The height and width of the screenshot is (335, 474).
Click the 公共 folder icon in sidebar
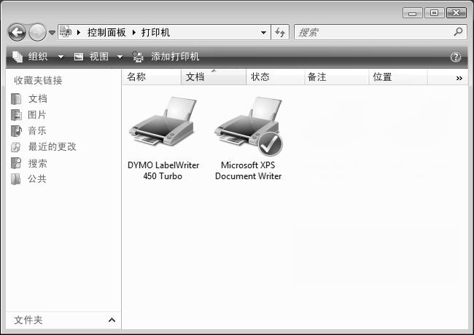pos(16,178)
